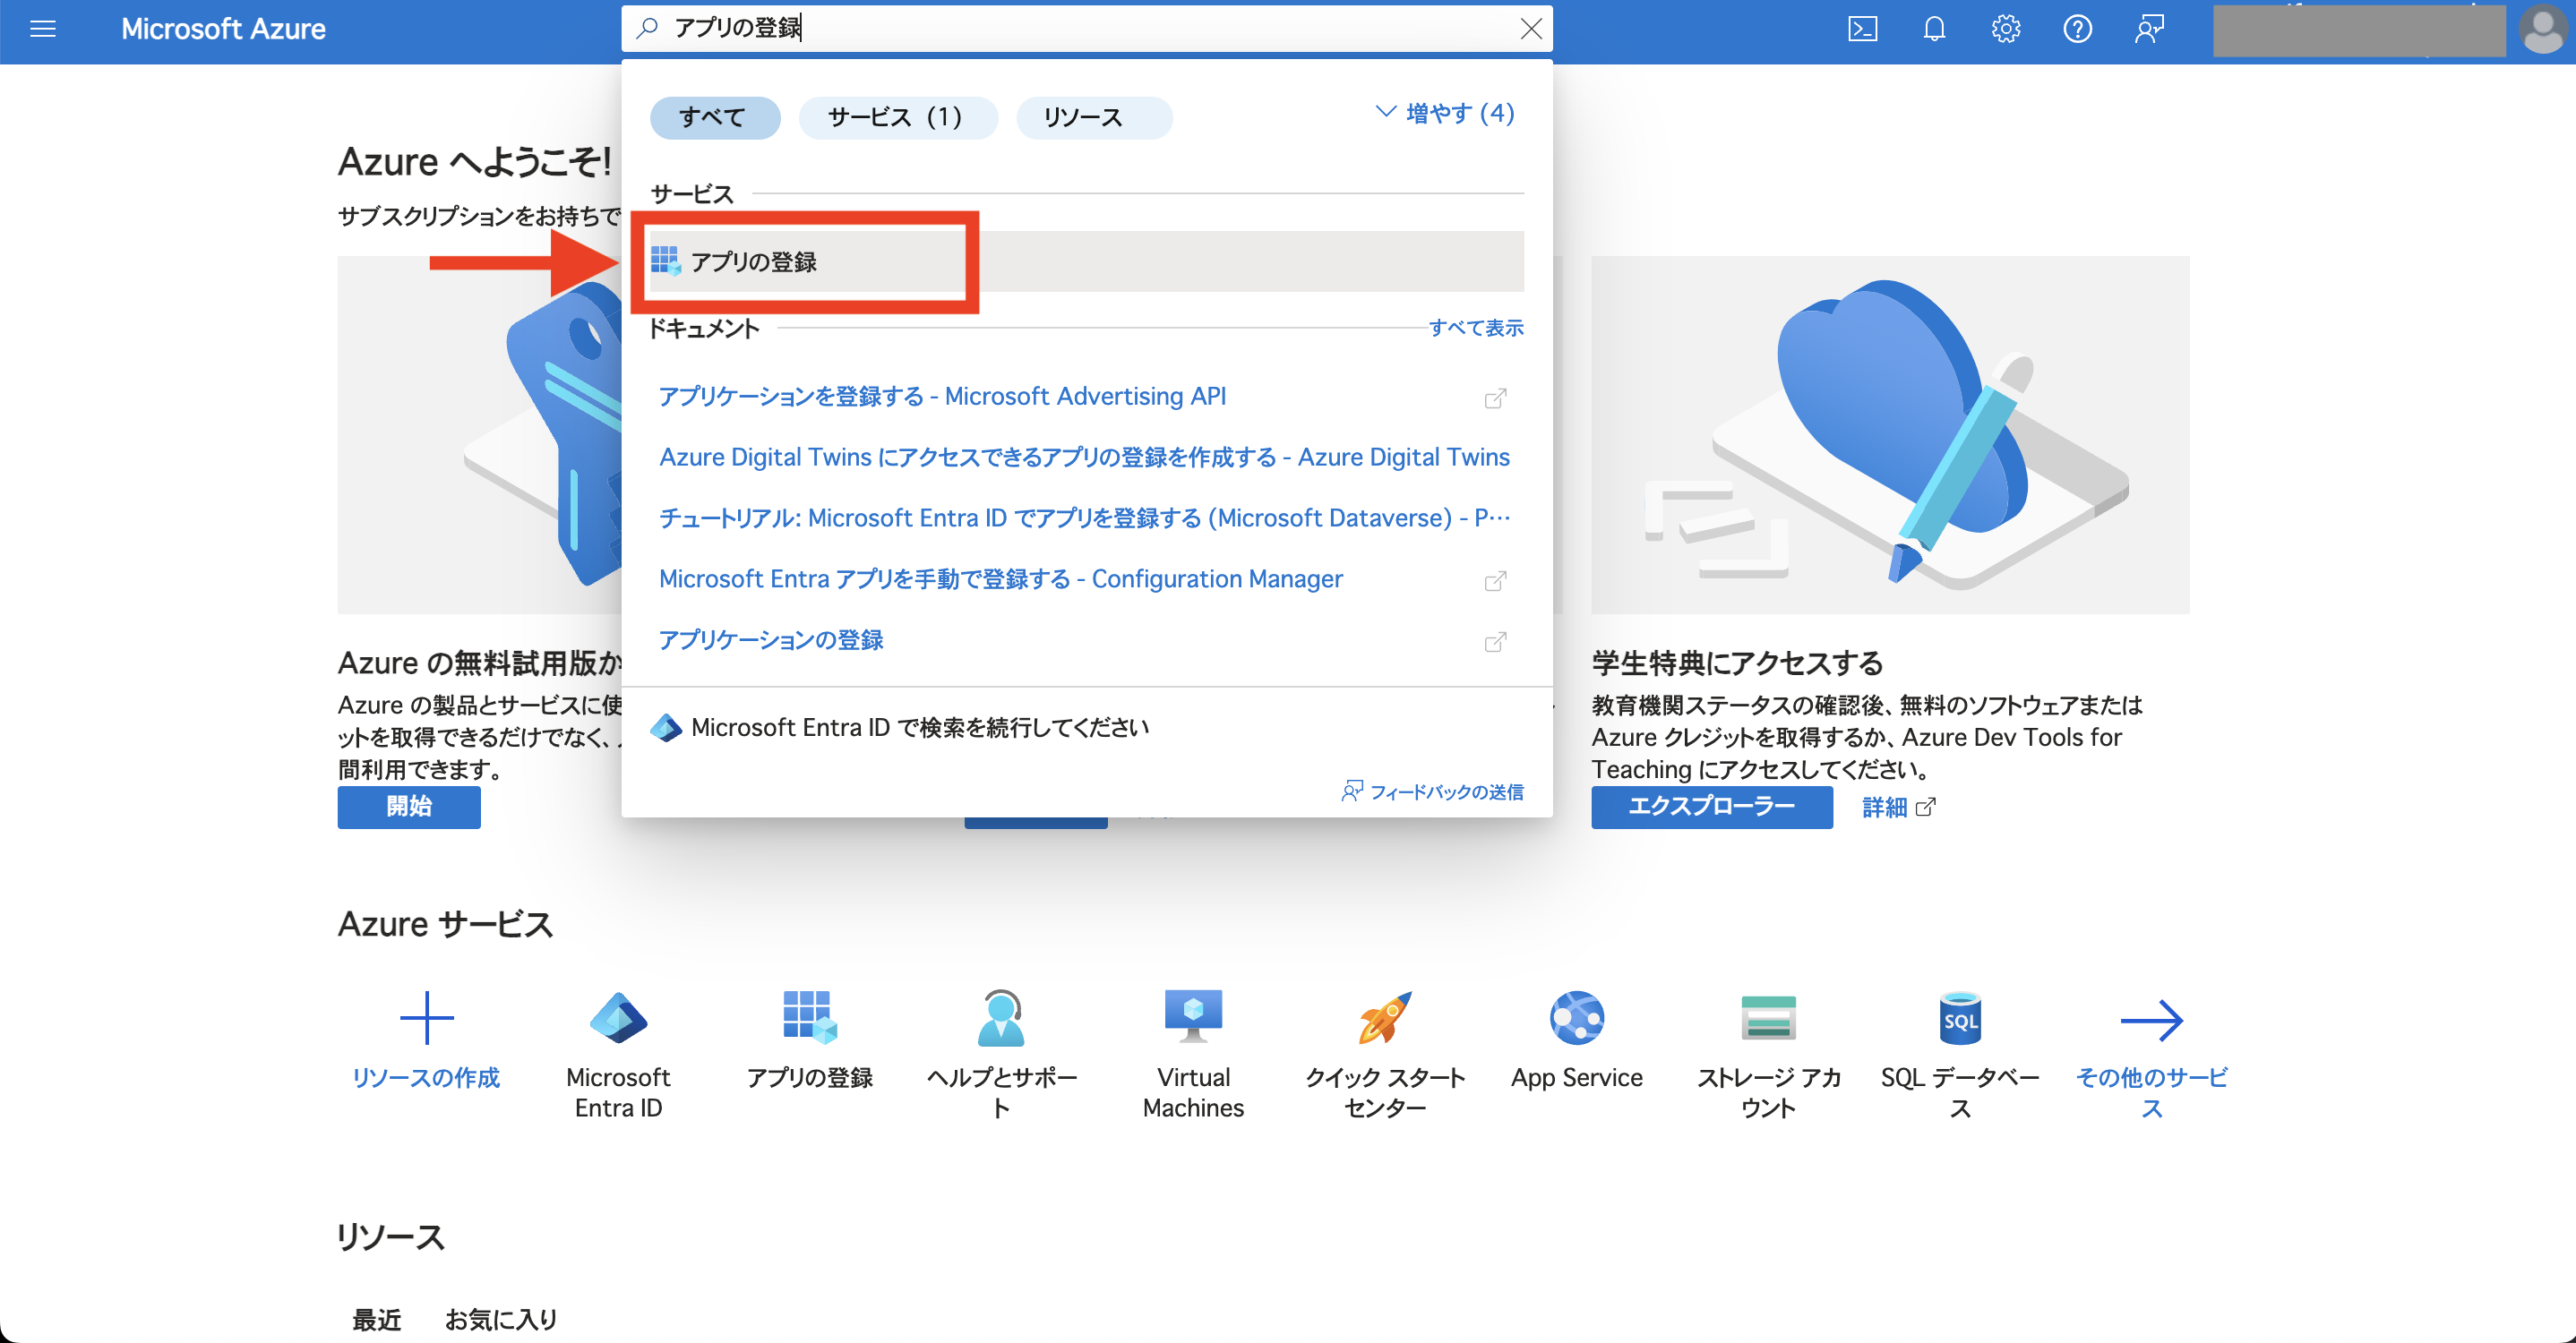
Task: Open the account avatar menu
Action: point(2541,30)
